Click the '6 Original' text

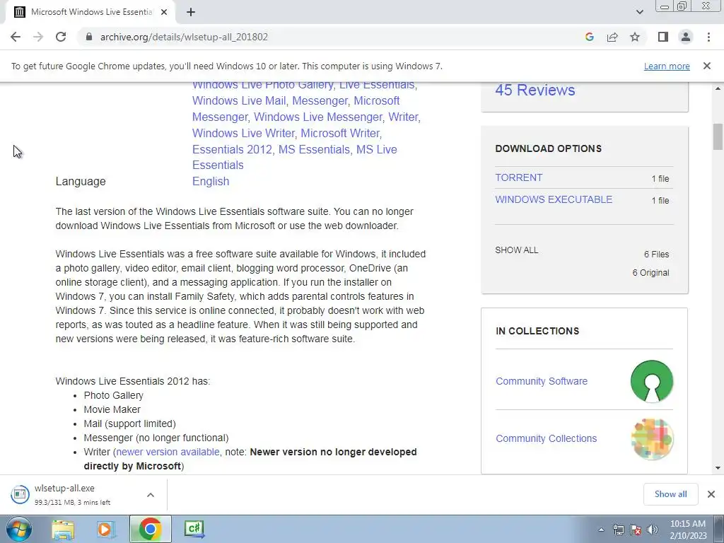click(650, 273)
